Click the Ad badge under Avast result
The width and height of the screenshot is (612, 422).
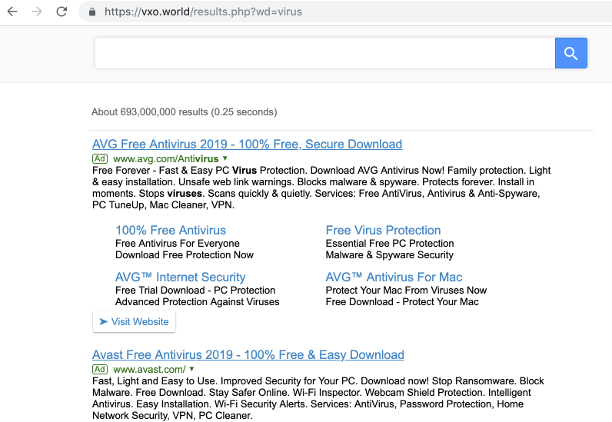tap(99, 370)
